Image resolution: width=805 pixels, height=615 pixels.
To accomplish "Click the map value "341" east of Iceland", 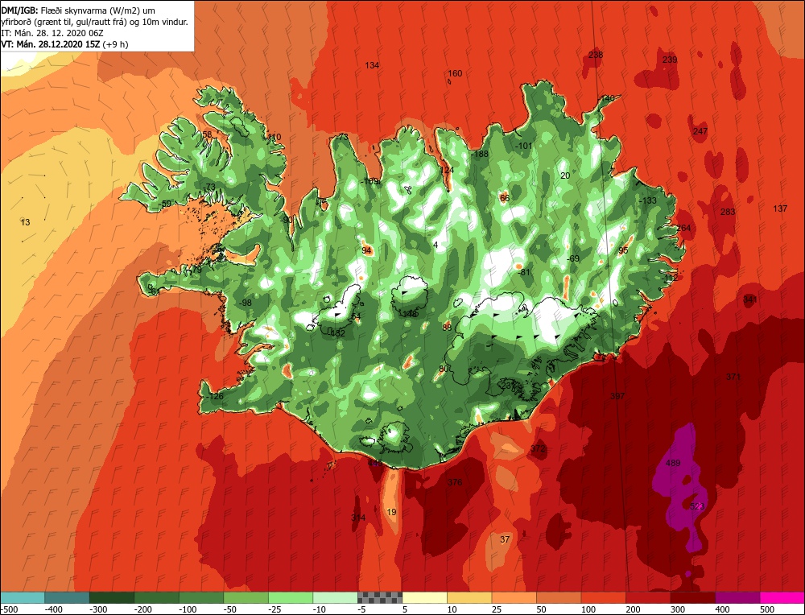I will coord(750,299).
